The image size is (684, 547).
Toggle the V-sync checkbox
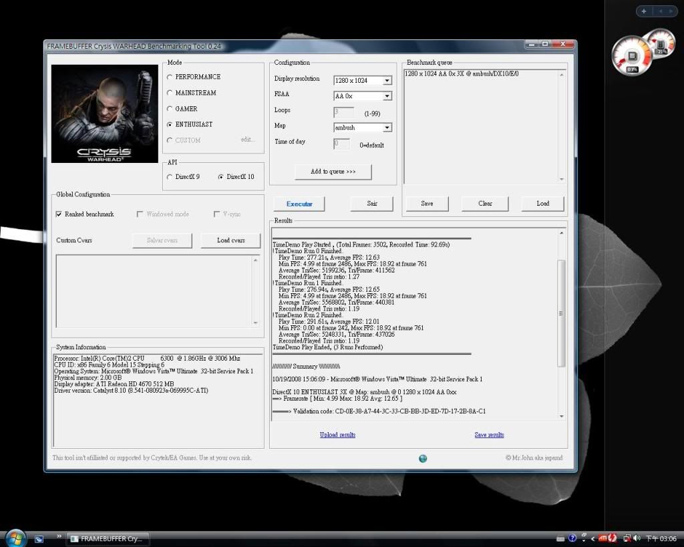216,214
